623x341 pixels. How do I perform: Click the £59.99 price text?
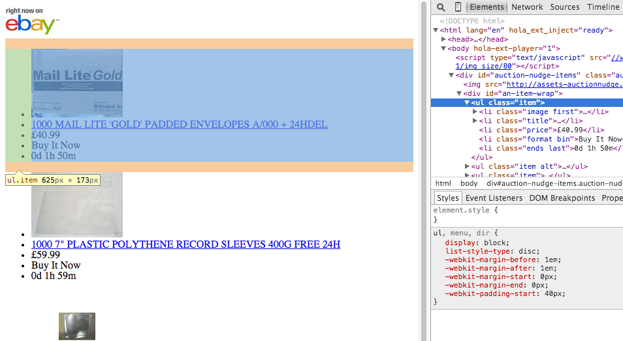click(46, 255)
